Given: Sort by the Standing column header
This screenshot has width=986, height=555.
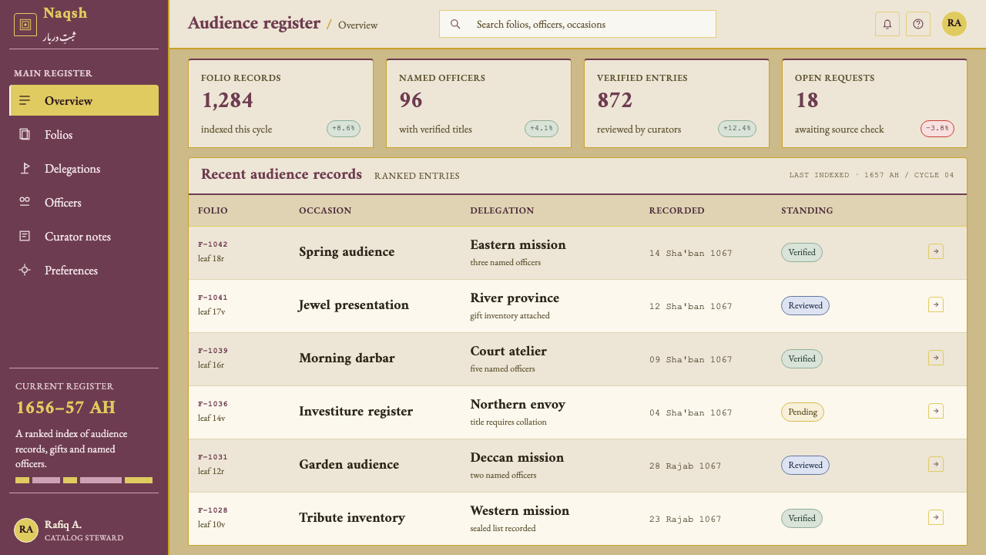Looking at the screenshot, I should 807,210.
